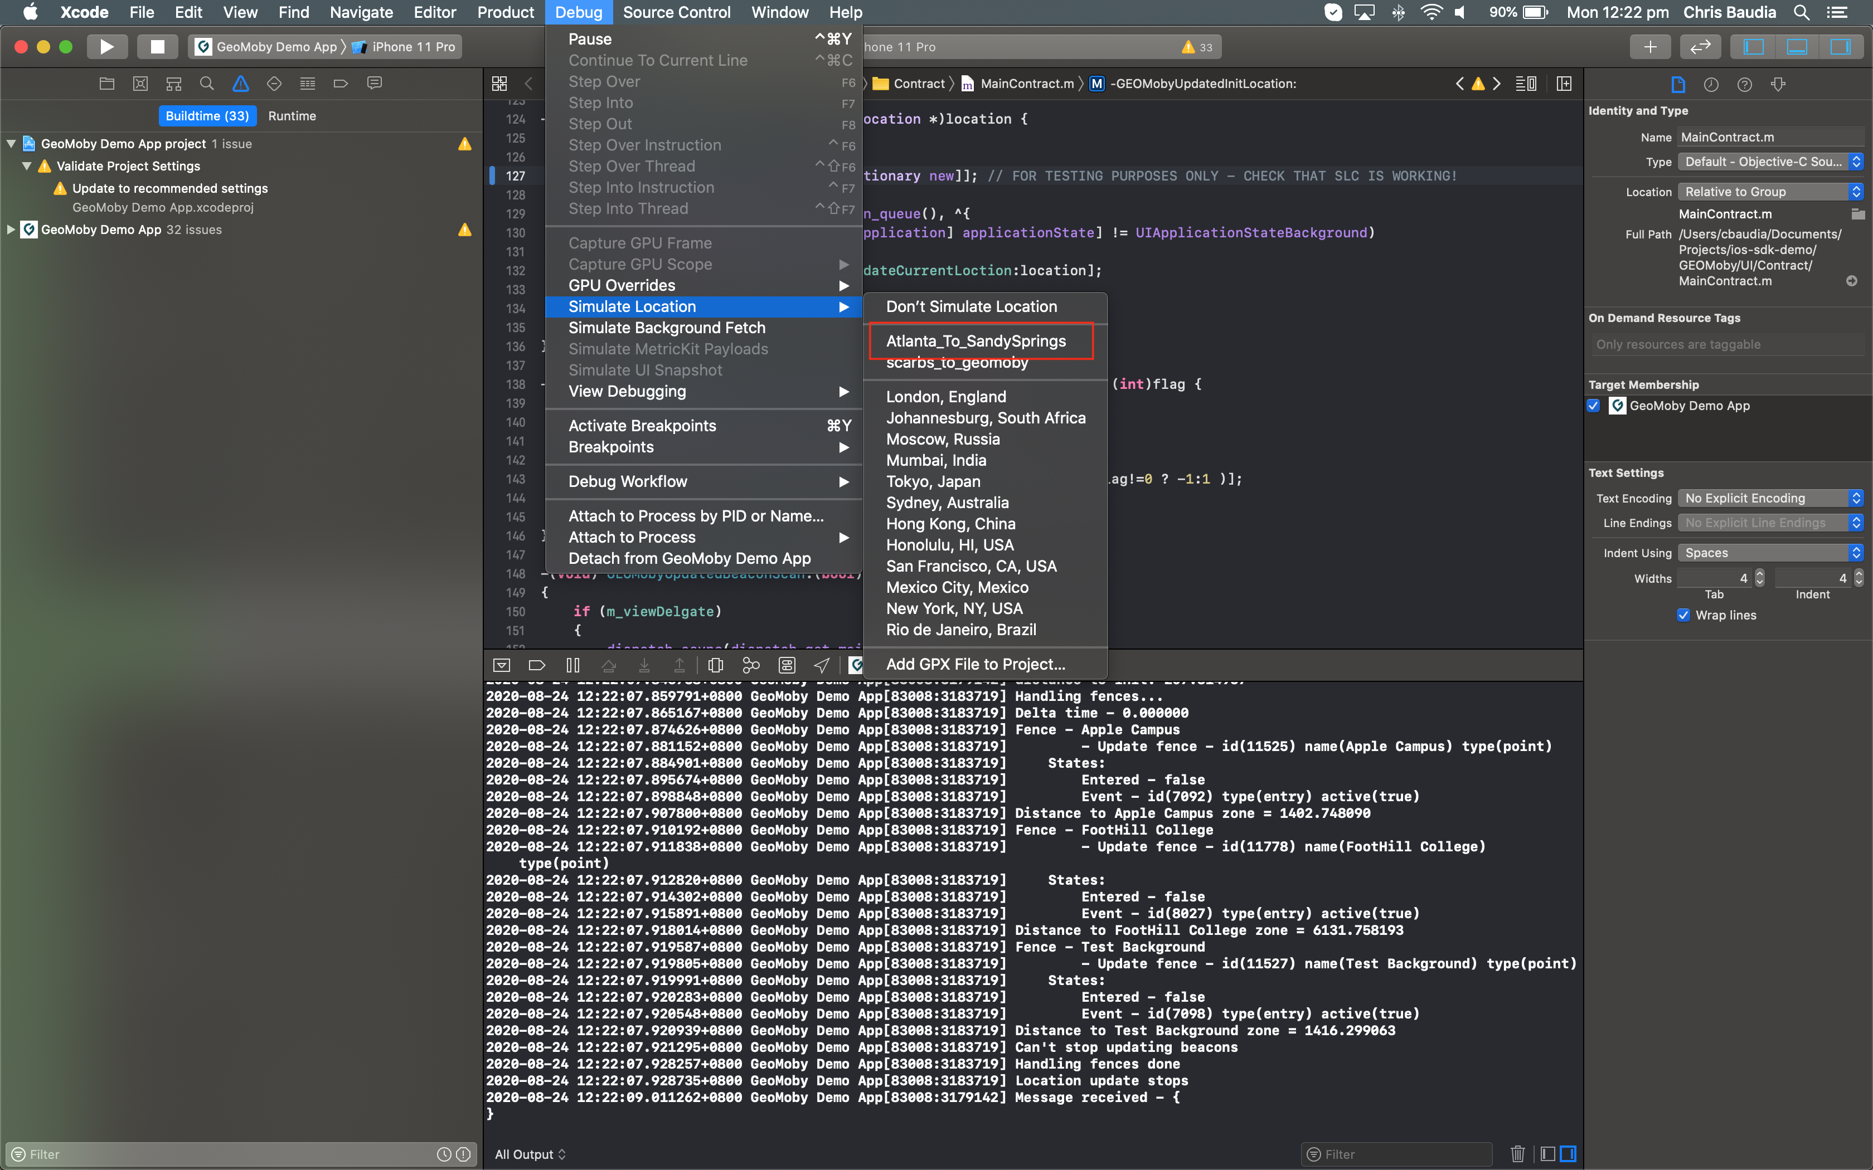Collapse GeoMoby Demo App project issues

coord(11,144)
